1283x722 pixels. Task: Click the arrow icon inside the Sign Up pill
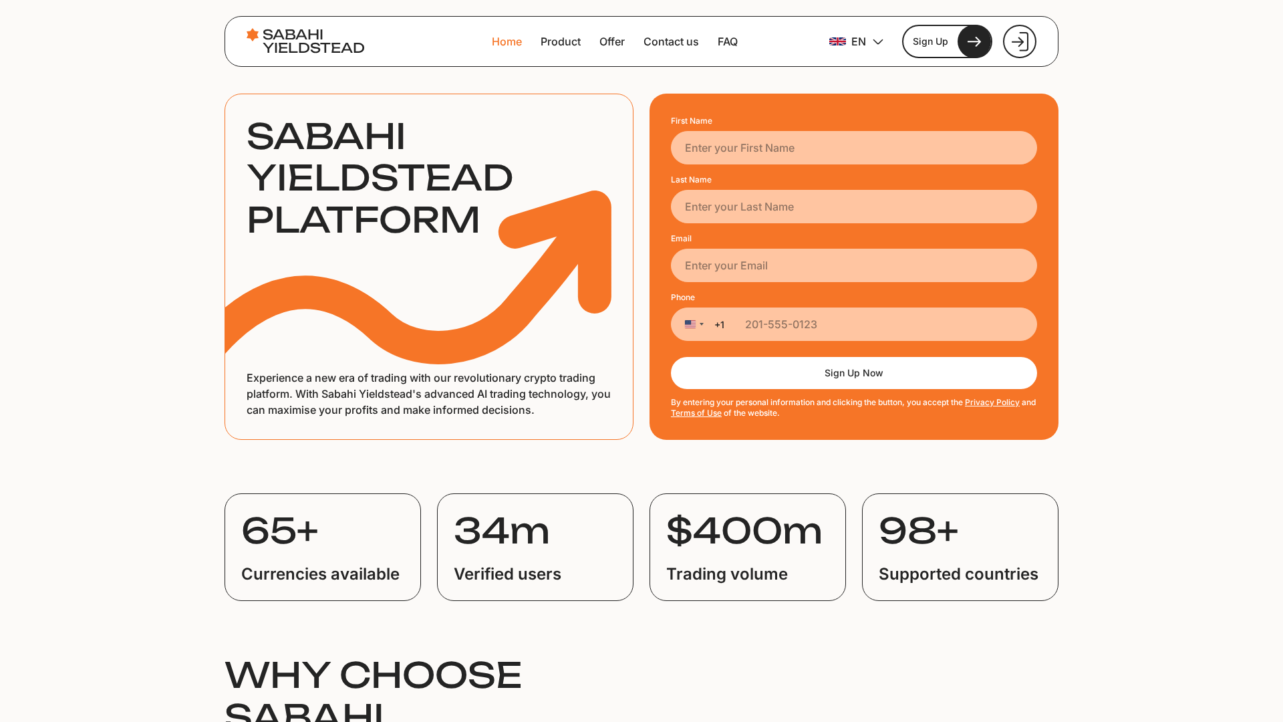[974, 41]
